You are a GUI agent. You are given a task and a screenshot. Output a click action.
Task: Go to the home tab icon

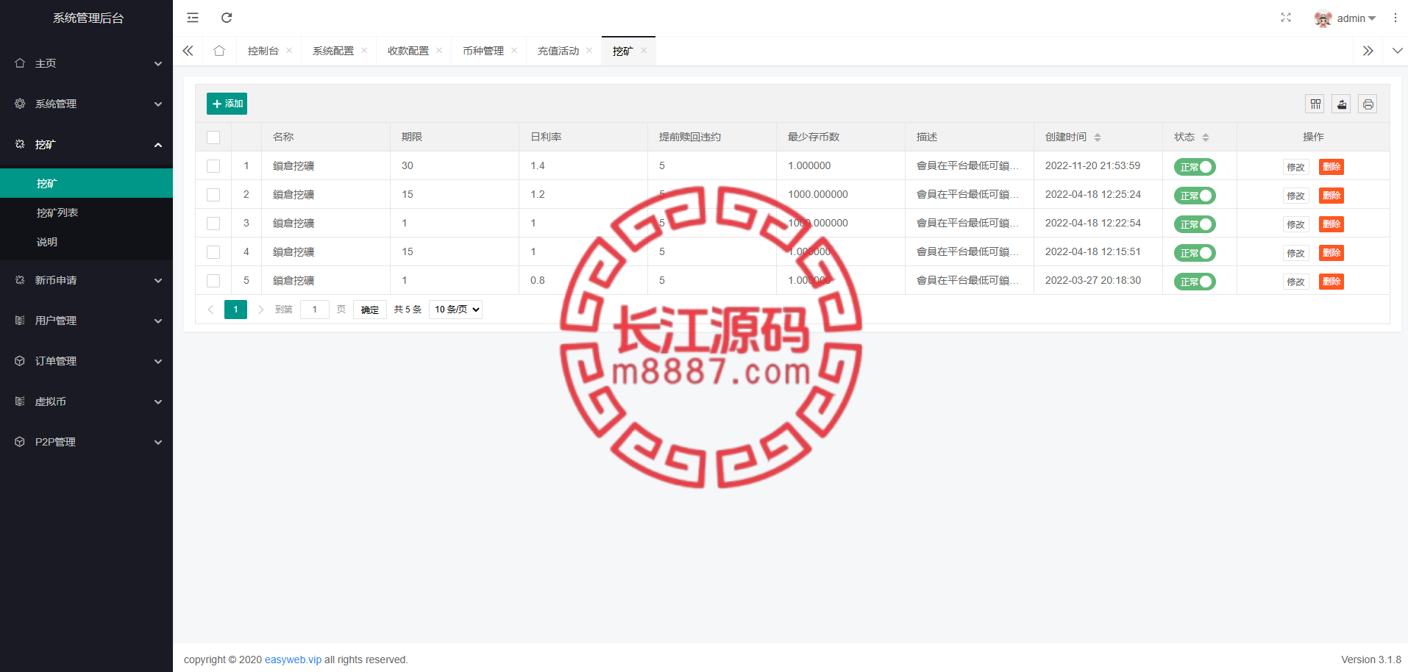coord(219,51)
